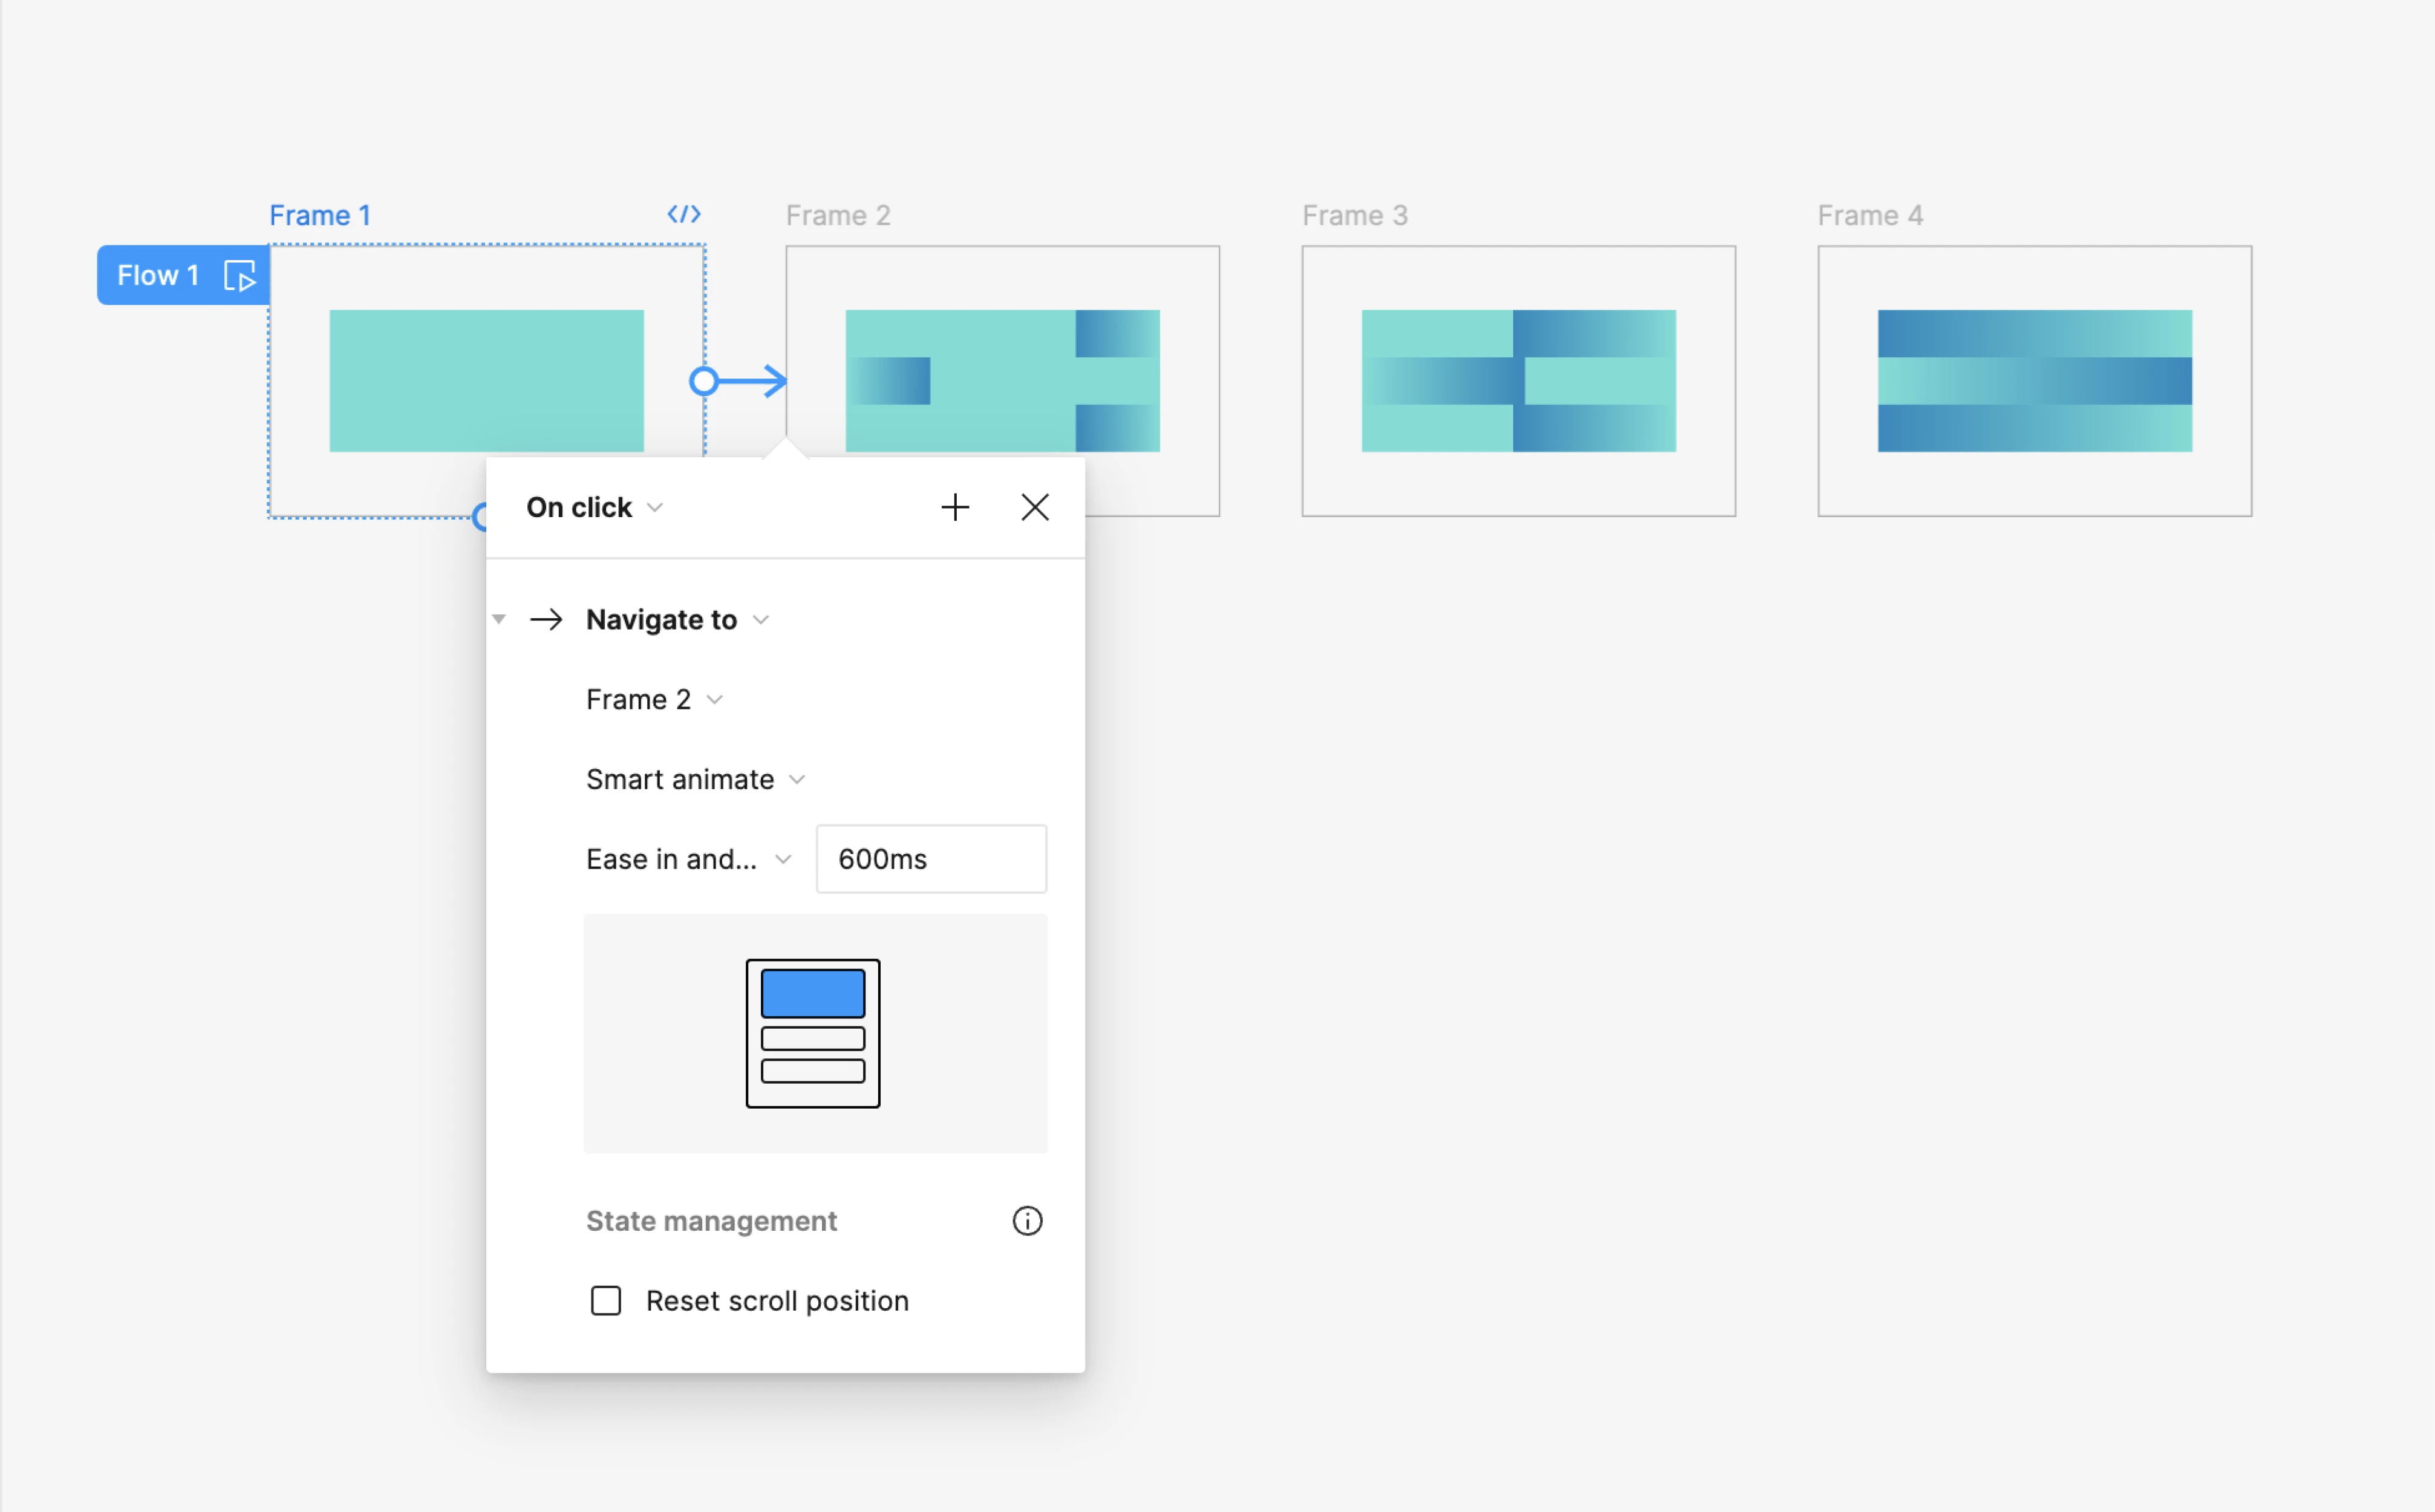
Task: Select the Frame 1 title label
Action: tap(320, 215)
